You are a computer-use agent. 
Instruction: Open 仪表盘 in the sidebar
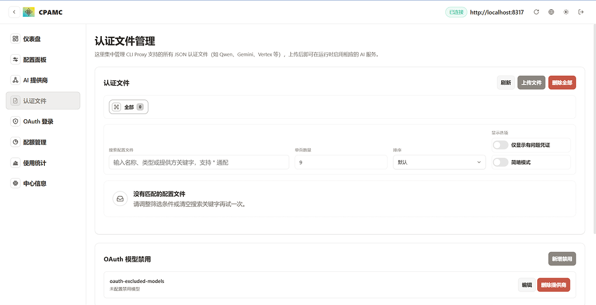(43, 39)
